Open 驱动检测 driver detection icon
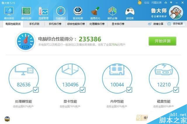 coord(78,11)
